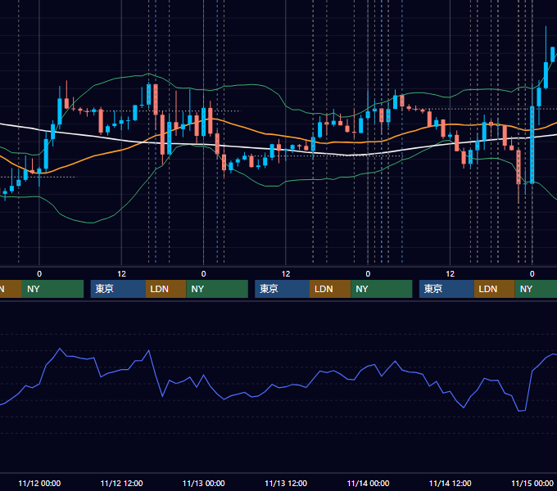This screenshot has width=557, height=491.
Task: Select the 東京 session block on 11/12
Action: pyautogui.click(x=118, y=289)
